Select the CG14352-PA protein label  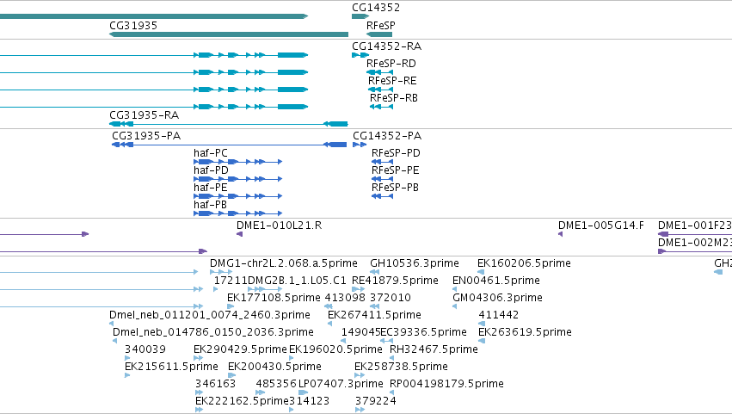click(387, 136)
